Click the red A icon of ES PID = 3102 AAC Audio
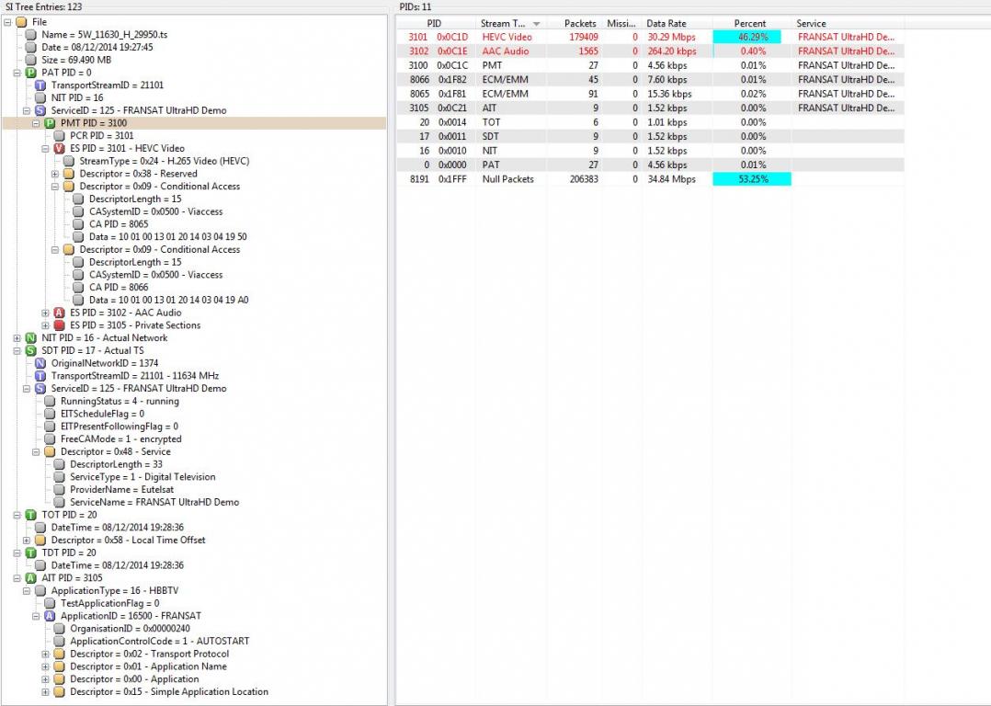 coord(59,313)
